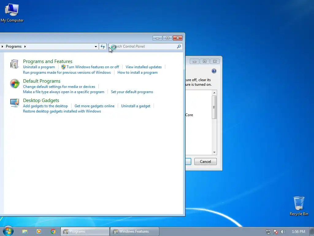Click Uninstall a gadget link
This screenshot has height=236, width=314.
136,106
